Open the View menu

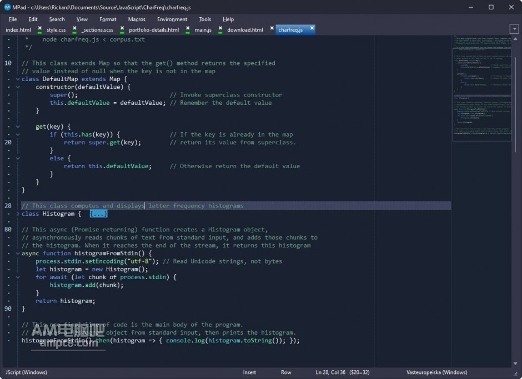[x=82, y=19]
